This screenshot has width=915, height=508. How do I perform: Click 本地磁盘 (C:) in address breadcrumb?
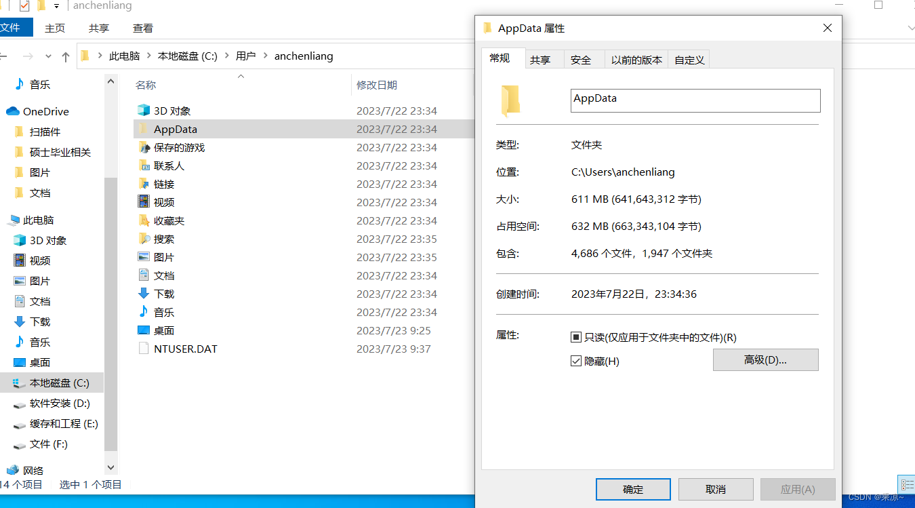click(188, 56)
